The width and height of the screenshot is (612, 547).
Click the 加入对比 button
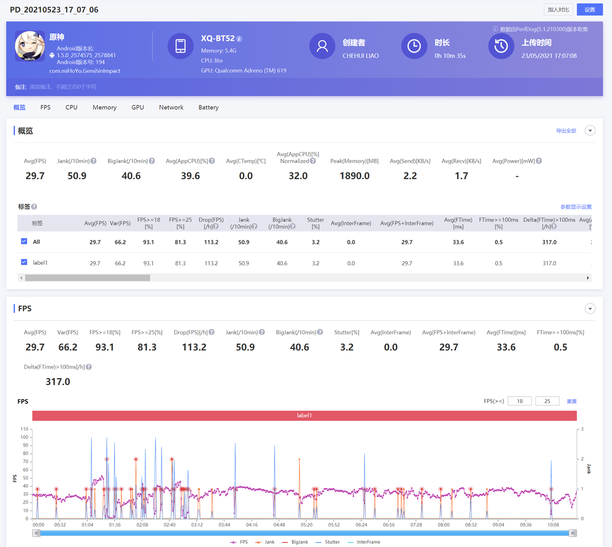tap(558, 10)
